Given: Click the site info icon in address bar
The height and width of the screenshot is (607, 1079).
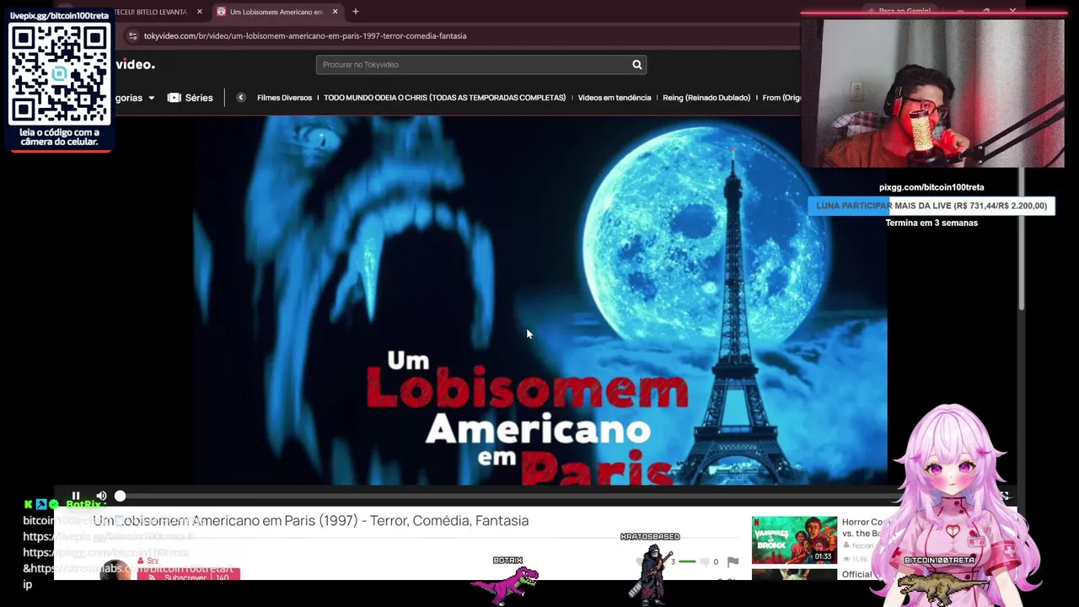Looking at the screenshot, I should pyautogui.click(x=132, y=36).
